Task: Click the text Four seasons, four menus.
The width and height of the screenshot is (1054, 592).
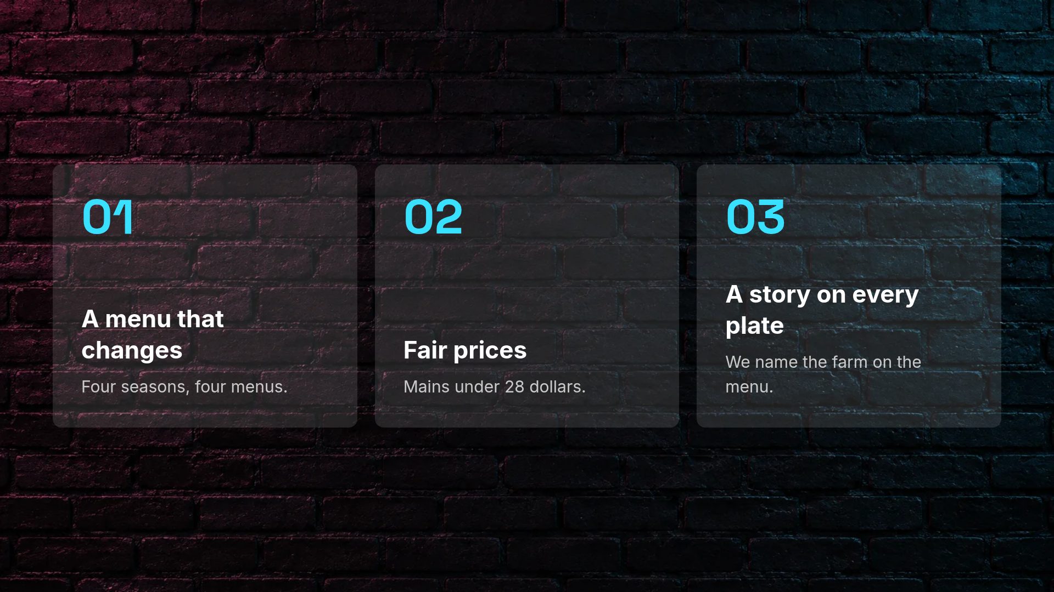Action: point(184,387)
